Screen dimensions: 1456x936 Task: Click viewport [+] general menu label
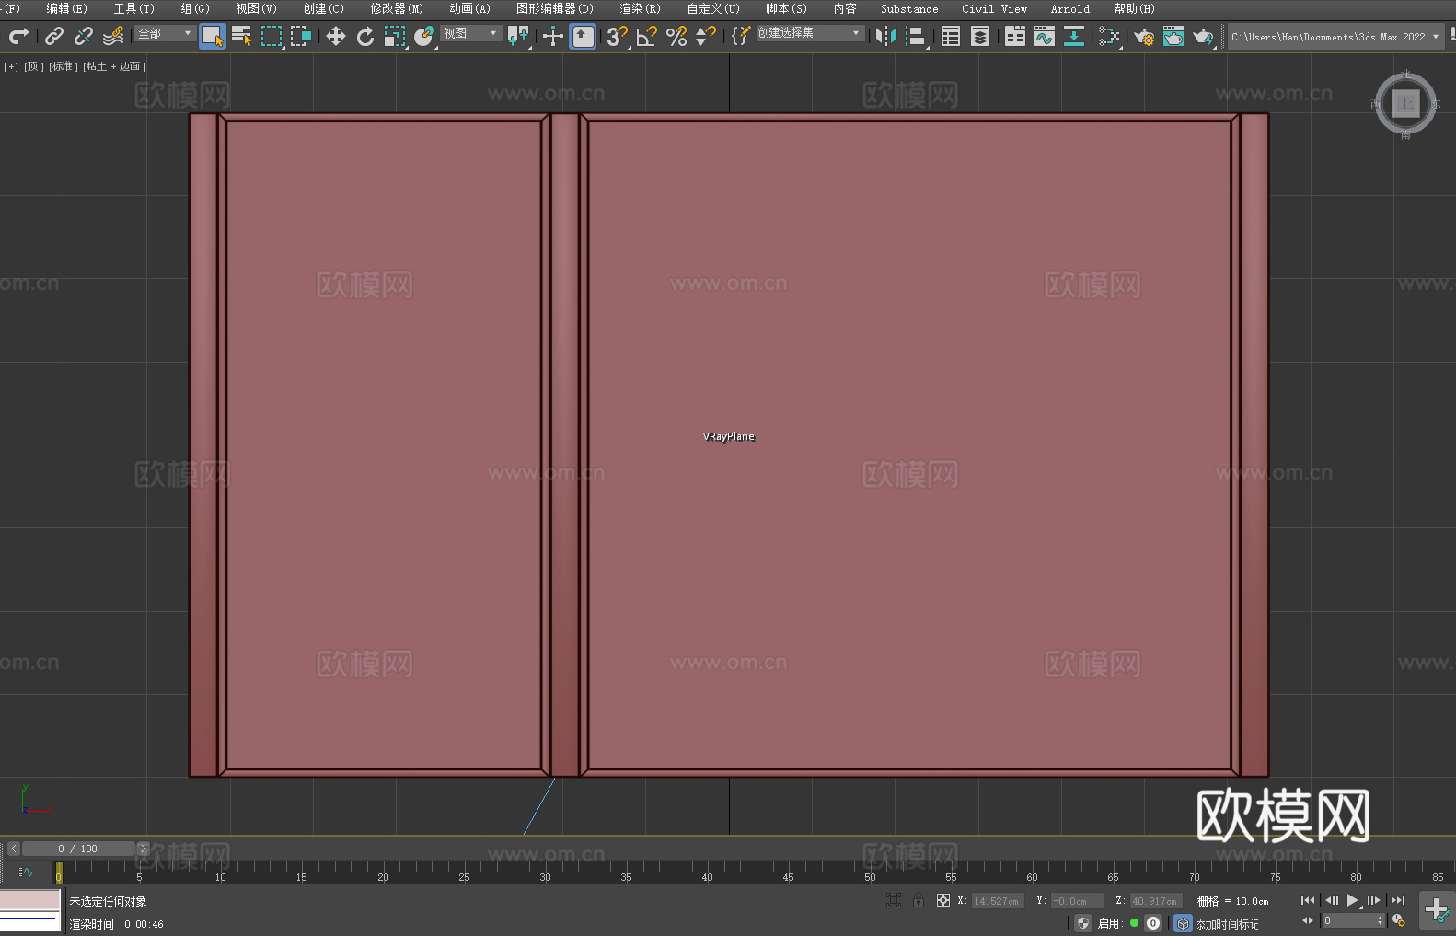[x=11, y=66]
